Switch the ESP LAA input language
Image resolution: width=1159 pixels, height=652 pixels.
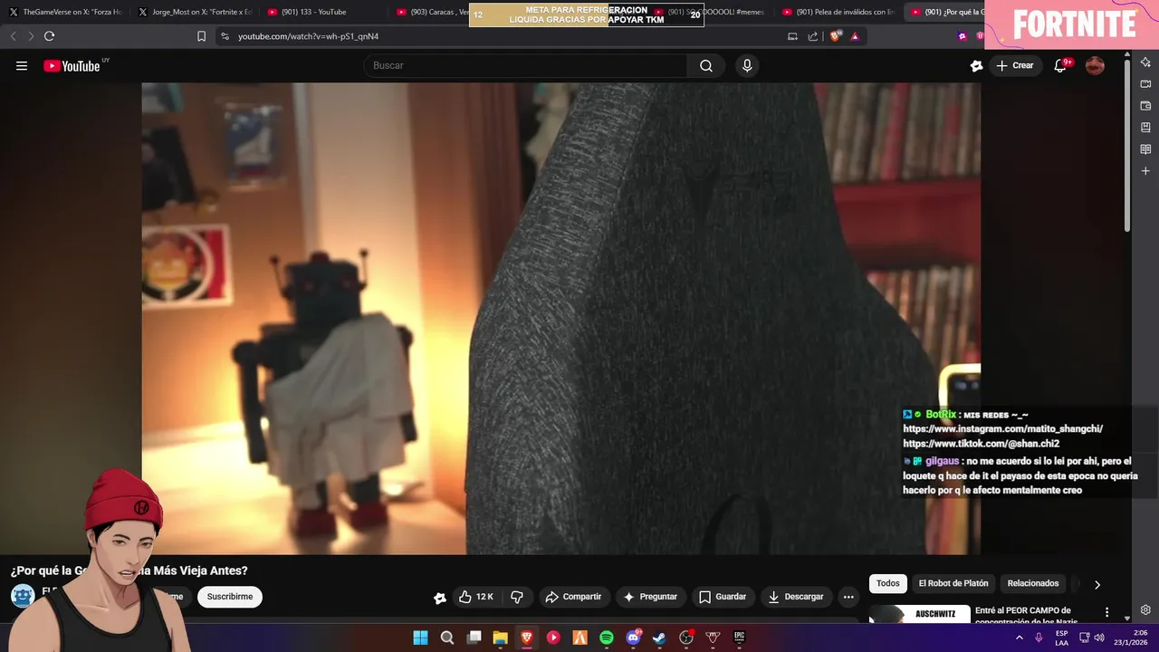tap(1062, 638)
